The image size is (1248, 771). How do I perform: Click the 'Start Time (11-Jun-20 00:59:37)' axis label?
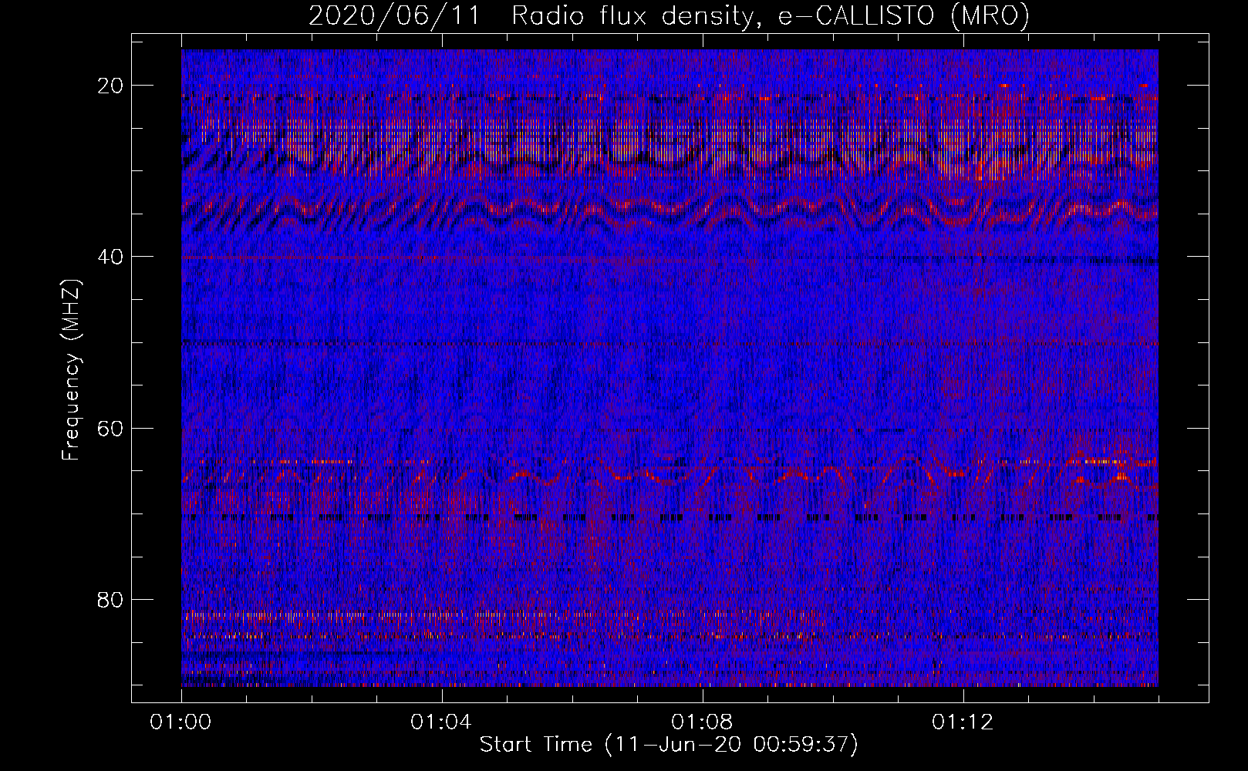click(x=669, y=745)
